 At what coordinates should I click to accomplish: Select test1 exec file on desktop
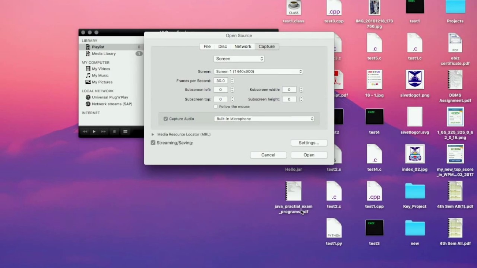coord(415,12)
